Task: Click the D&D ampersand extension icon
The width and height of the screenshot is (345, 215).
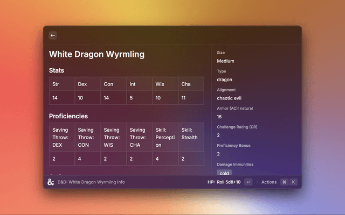Action: pos(51,182)
